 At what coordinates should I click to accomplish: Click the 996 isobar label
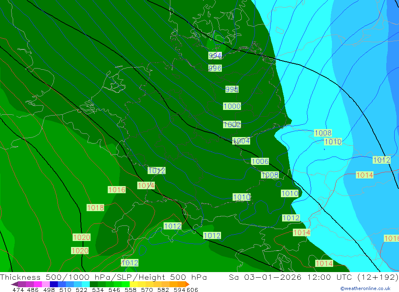pos(215,68)
